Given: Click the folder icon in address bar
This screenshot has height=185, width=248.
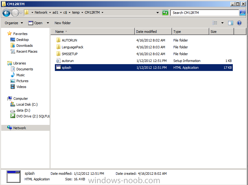Looking at the screenshot, I should (26, 12).
